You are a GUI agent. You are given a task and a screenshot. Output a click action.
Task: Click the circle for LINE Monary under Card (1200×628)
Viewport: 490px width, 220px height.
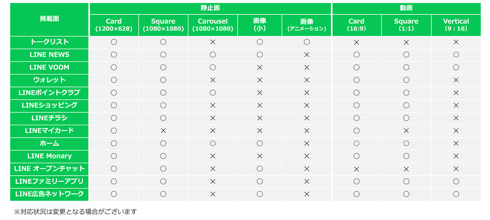114,156
